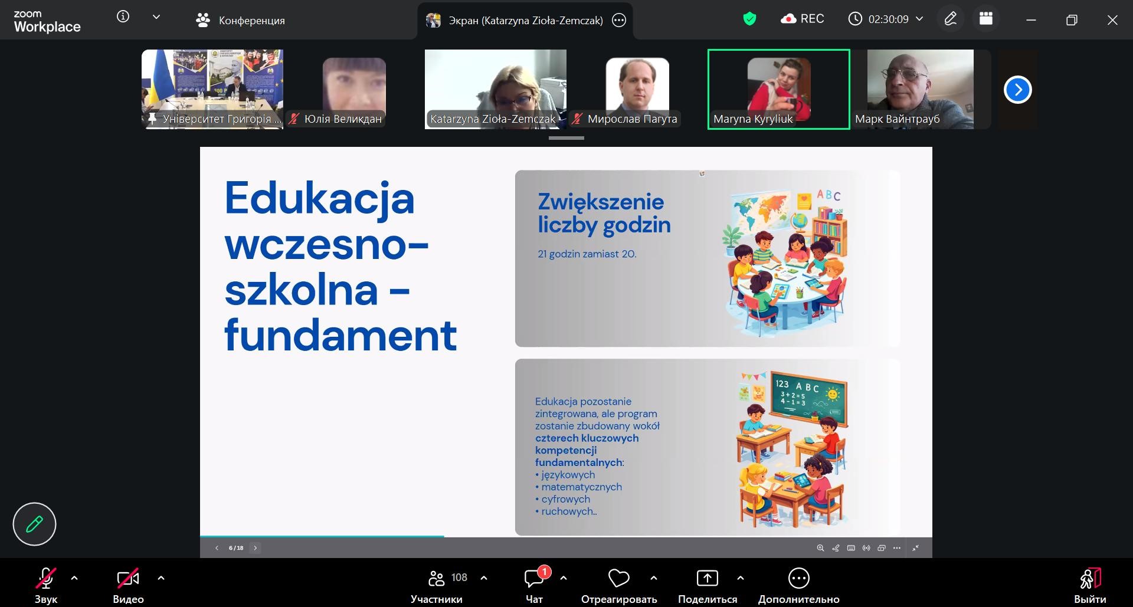The width and height of the screenshot is (1133, 607).
Task: Click the slide zoom magnifier icon
Action: (820, 548)
